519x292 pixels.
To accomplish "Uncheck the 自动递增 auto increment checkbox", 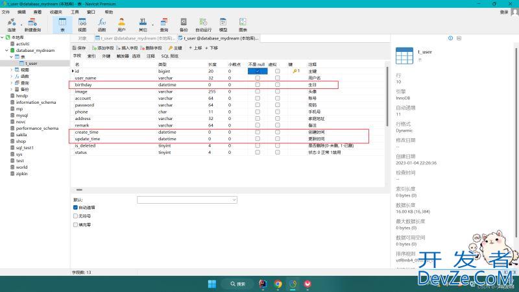I will pyautogui.click(x=75, y=208).
